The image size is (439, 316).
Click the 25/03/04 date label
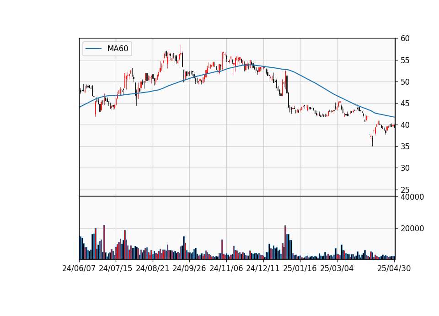[x=337, y=268]
